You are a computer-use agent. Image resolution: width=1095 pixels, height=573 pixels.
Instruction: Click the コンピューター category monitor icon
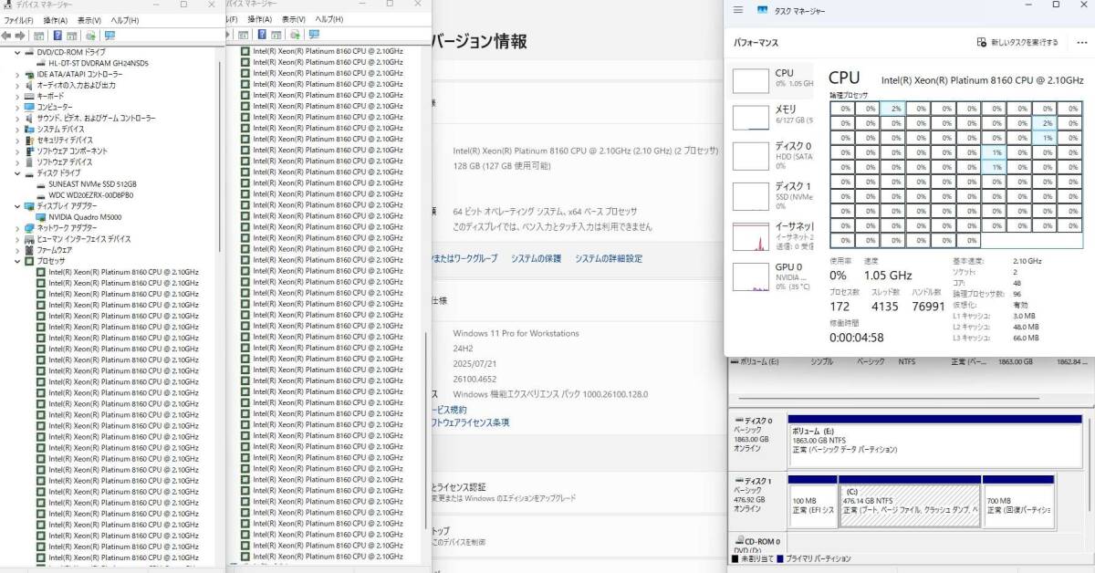coord(29,107)
